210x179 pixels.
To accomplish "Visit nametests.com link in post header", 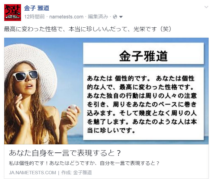I will coord(66,17).
